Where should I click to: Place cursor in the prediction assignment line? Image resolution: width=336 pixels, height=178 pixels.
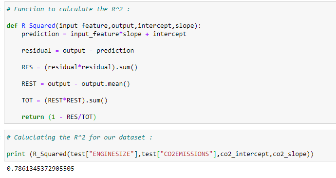coord(104,34)
